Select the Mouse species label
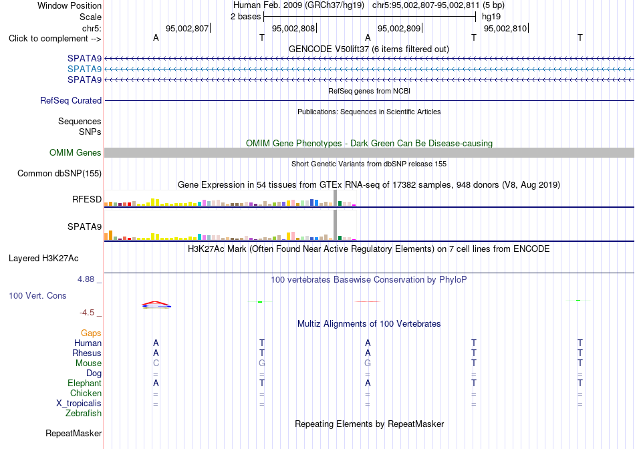Viewport: 635px width, 449px height. (88, 363)
